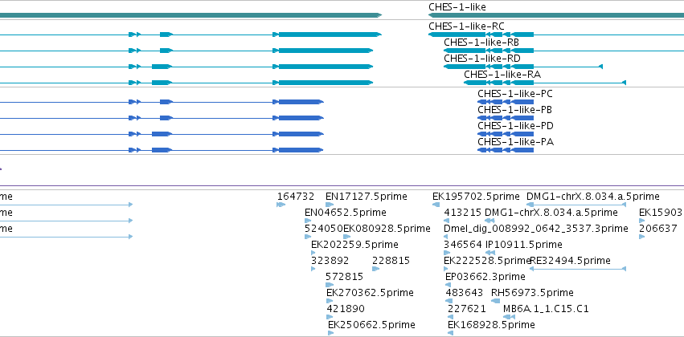Click the DMG1-chrX.8.034.a.5prime label beside 413215
Image resolution: width=684 pixels, height=337 pixels.
[x=551, y=213]
